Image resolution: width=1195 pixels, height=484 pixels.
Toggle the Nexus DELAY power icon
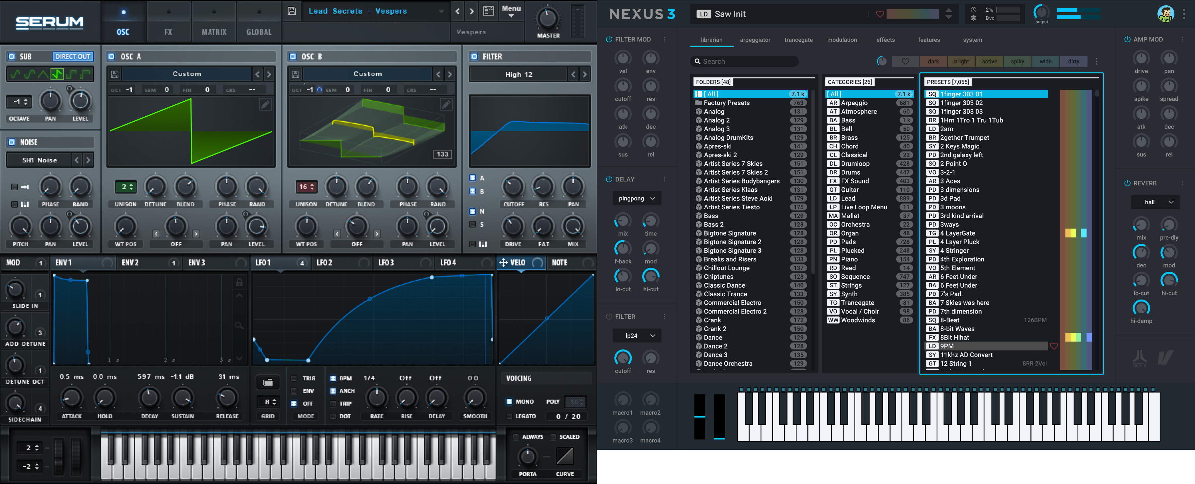[609, 179]
